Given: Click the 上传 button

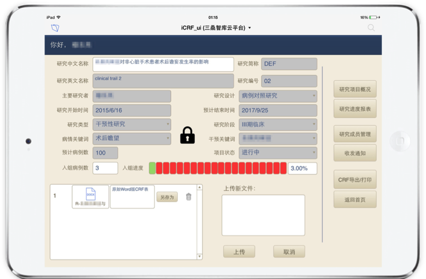Looking at the screenshot, I should tap(239, 252).
